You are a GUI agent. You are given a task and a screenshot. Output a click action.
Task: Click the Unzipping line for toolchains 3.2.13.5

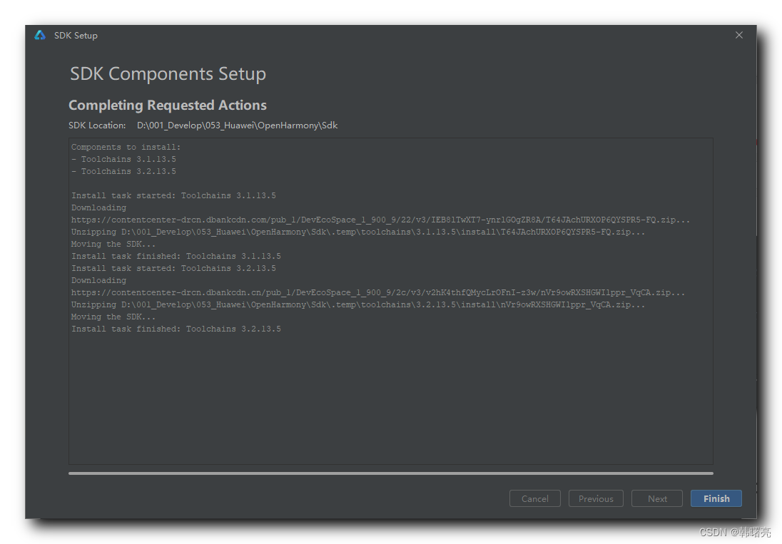coord(358,305)
